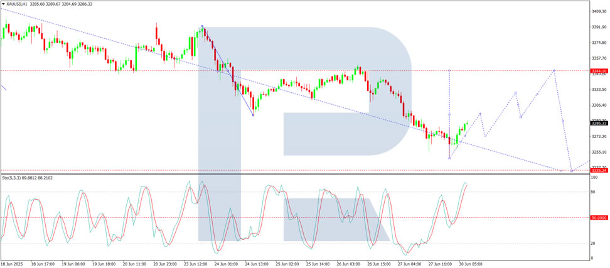Click the 80 level on stochastic scale

pos(594,192)
